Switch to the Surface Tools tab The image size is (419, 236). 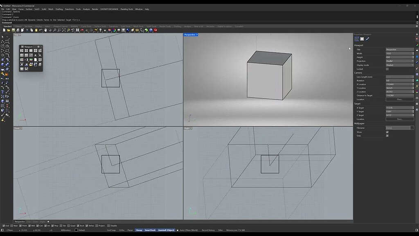pos(105,26)
